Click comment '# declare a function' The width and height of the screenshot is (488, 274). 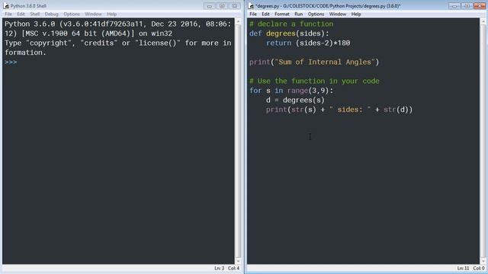291,24
